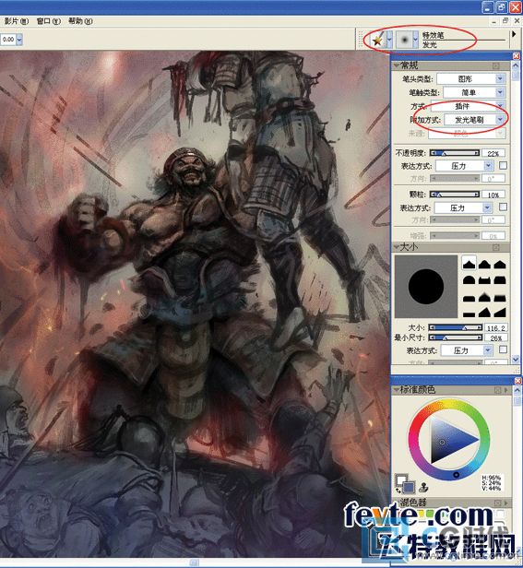Select the soft-peaked tip in third row

click(x=484, y=298)
